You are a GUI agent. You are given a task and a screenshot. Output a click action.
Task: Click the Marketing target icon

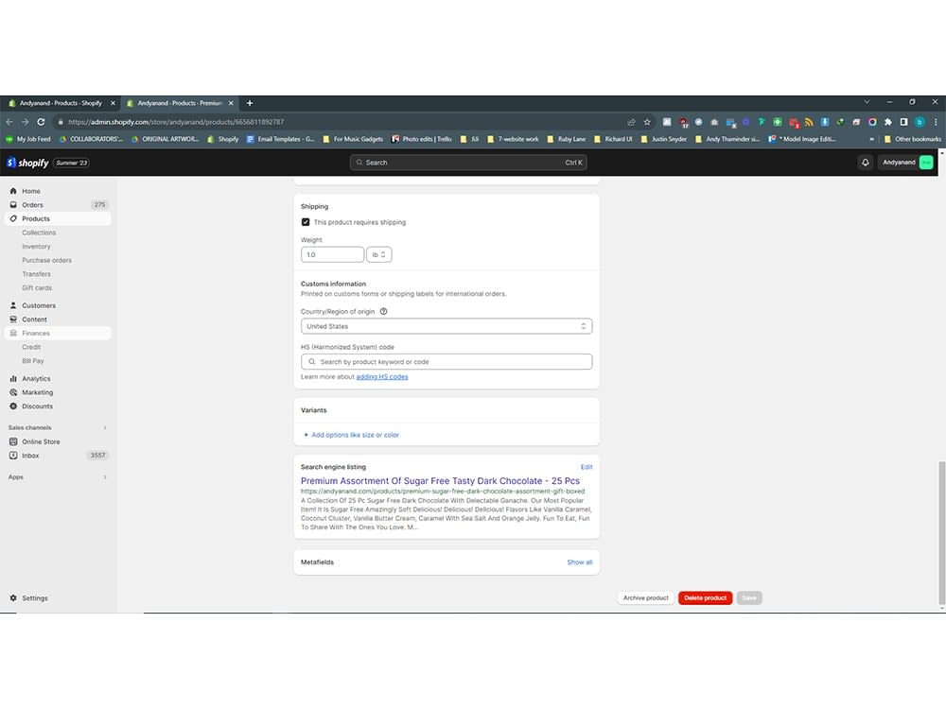[13, 392]
